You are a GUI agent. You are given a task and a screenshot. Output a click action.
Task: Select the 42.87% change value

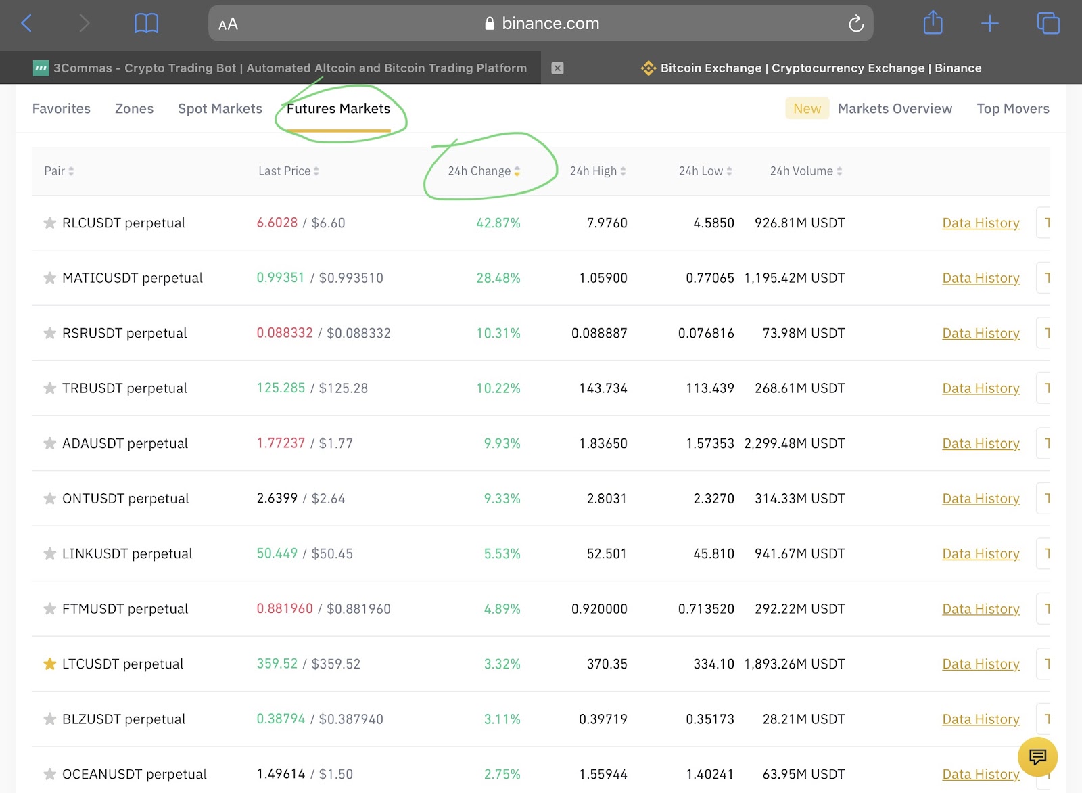point(498,223)
